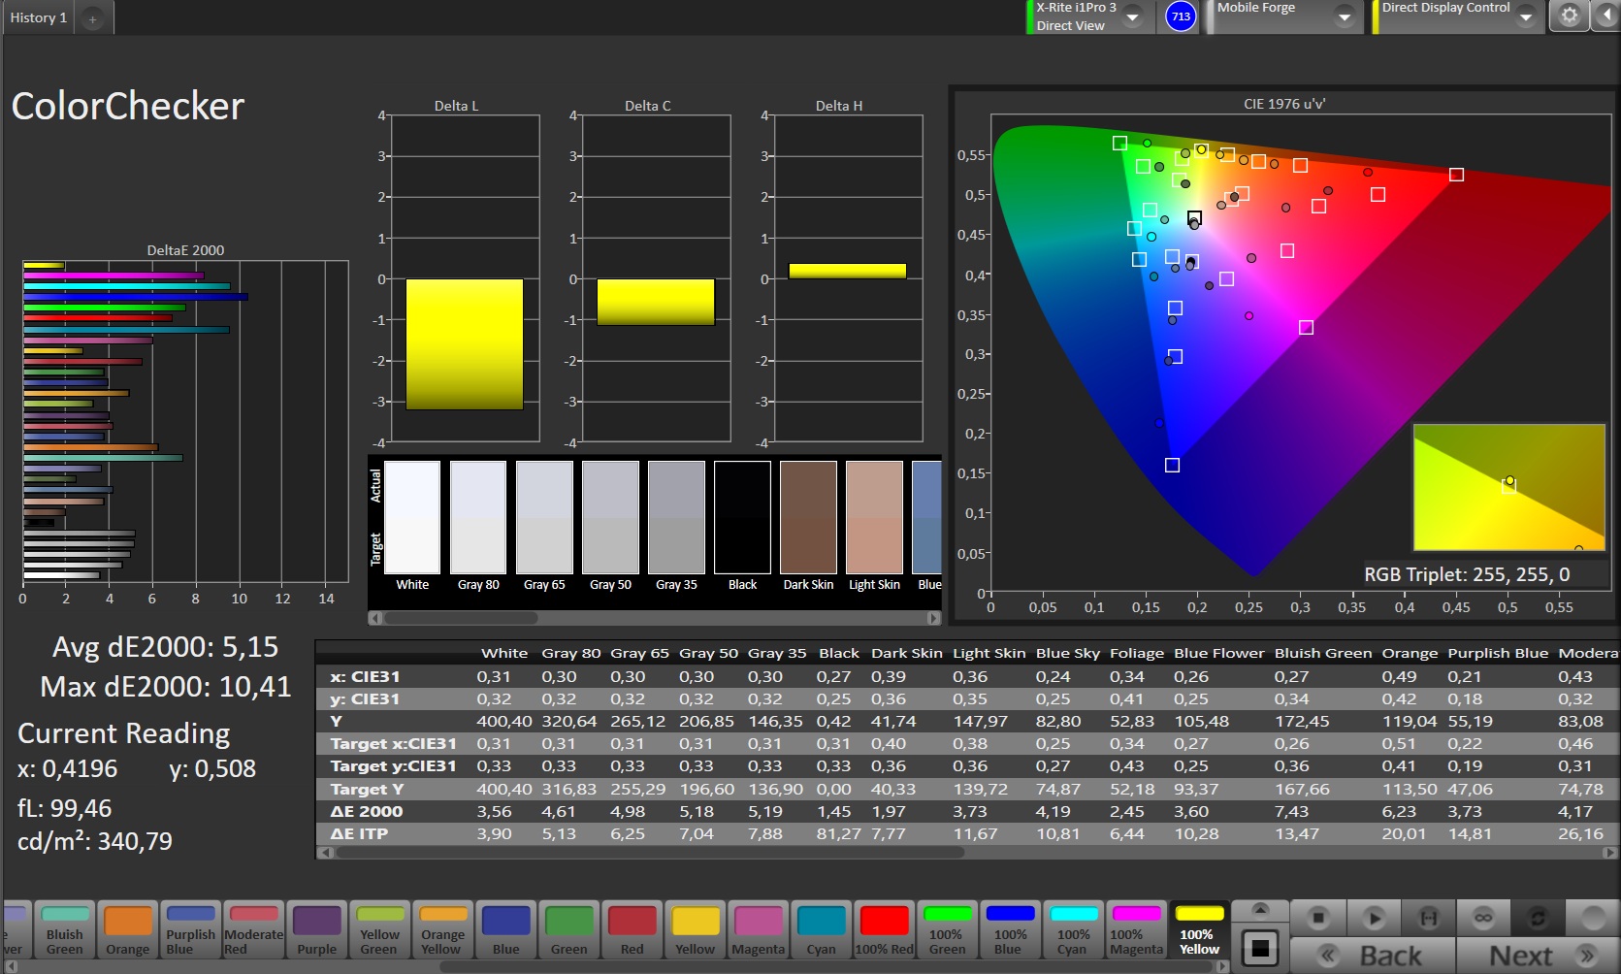
Task: Select the Orange color patch
Action: pyautogui.click(x=128, y=929)
